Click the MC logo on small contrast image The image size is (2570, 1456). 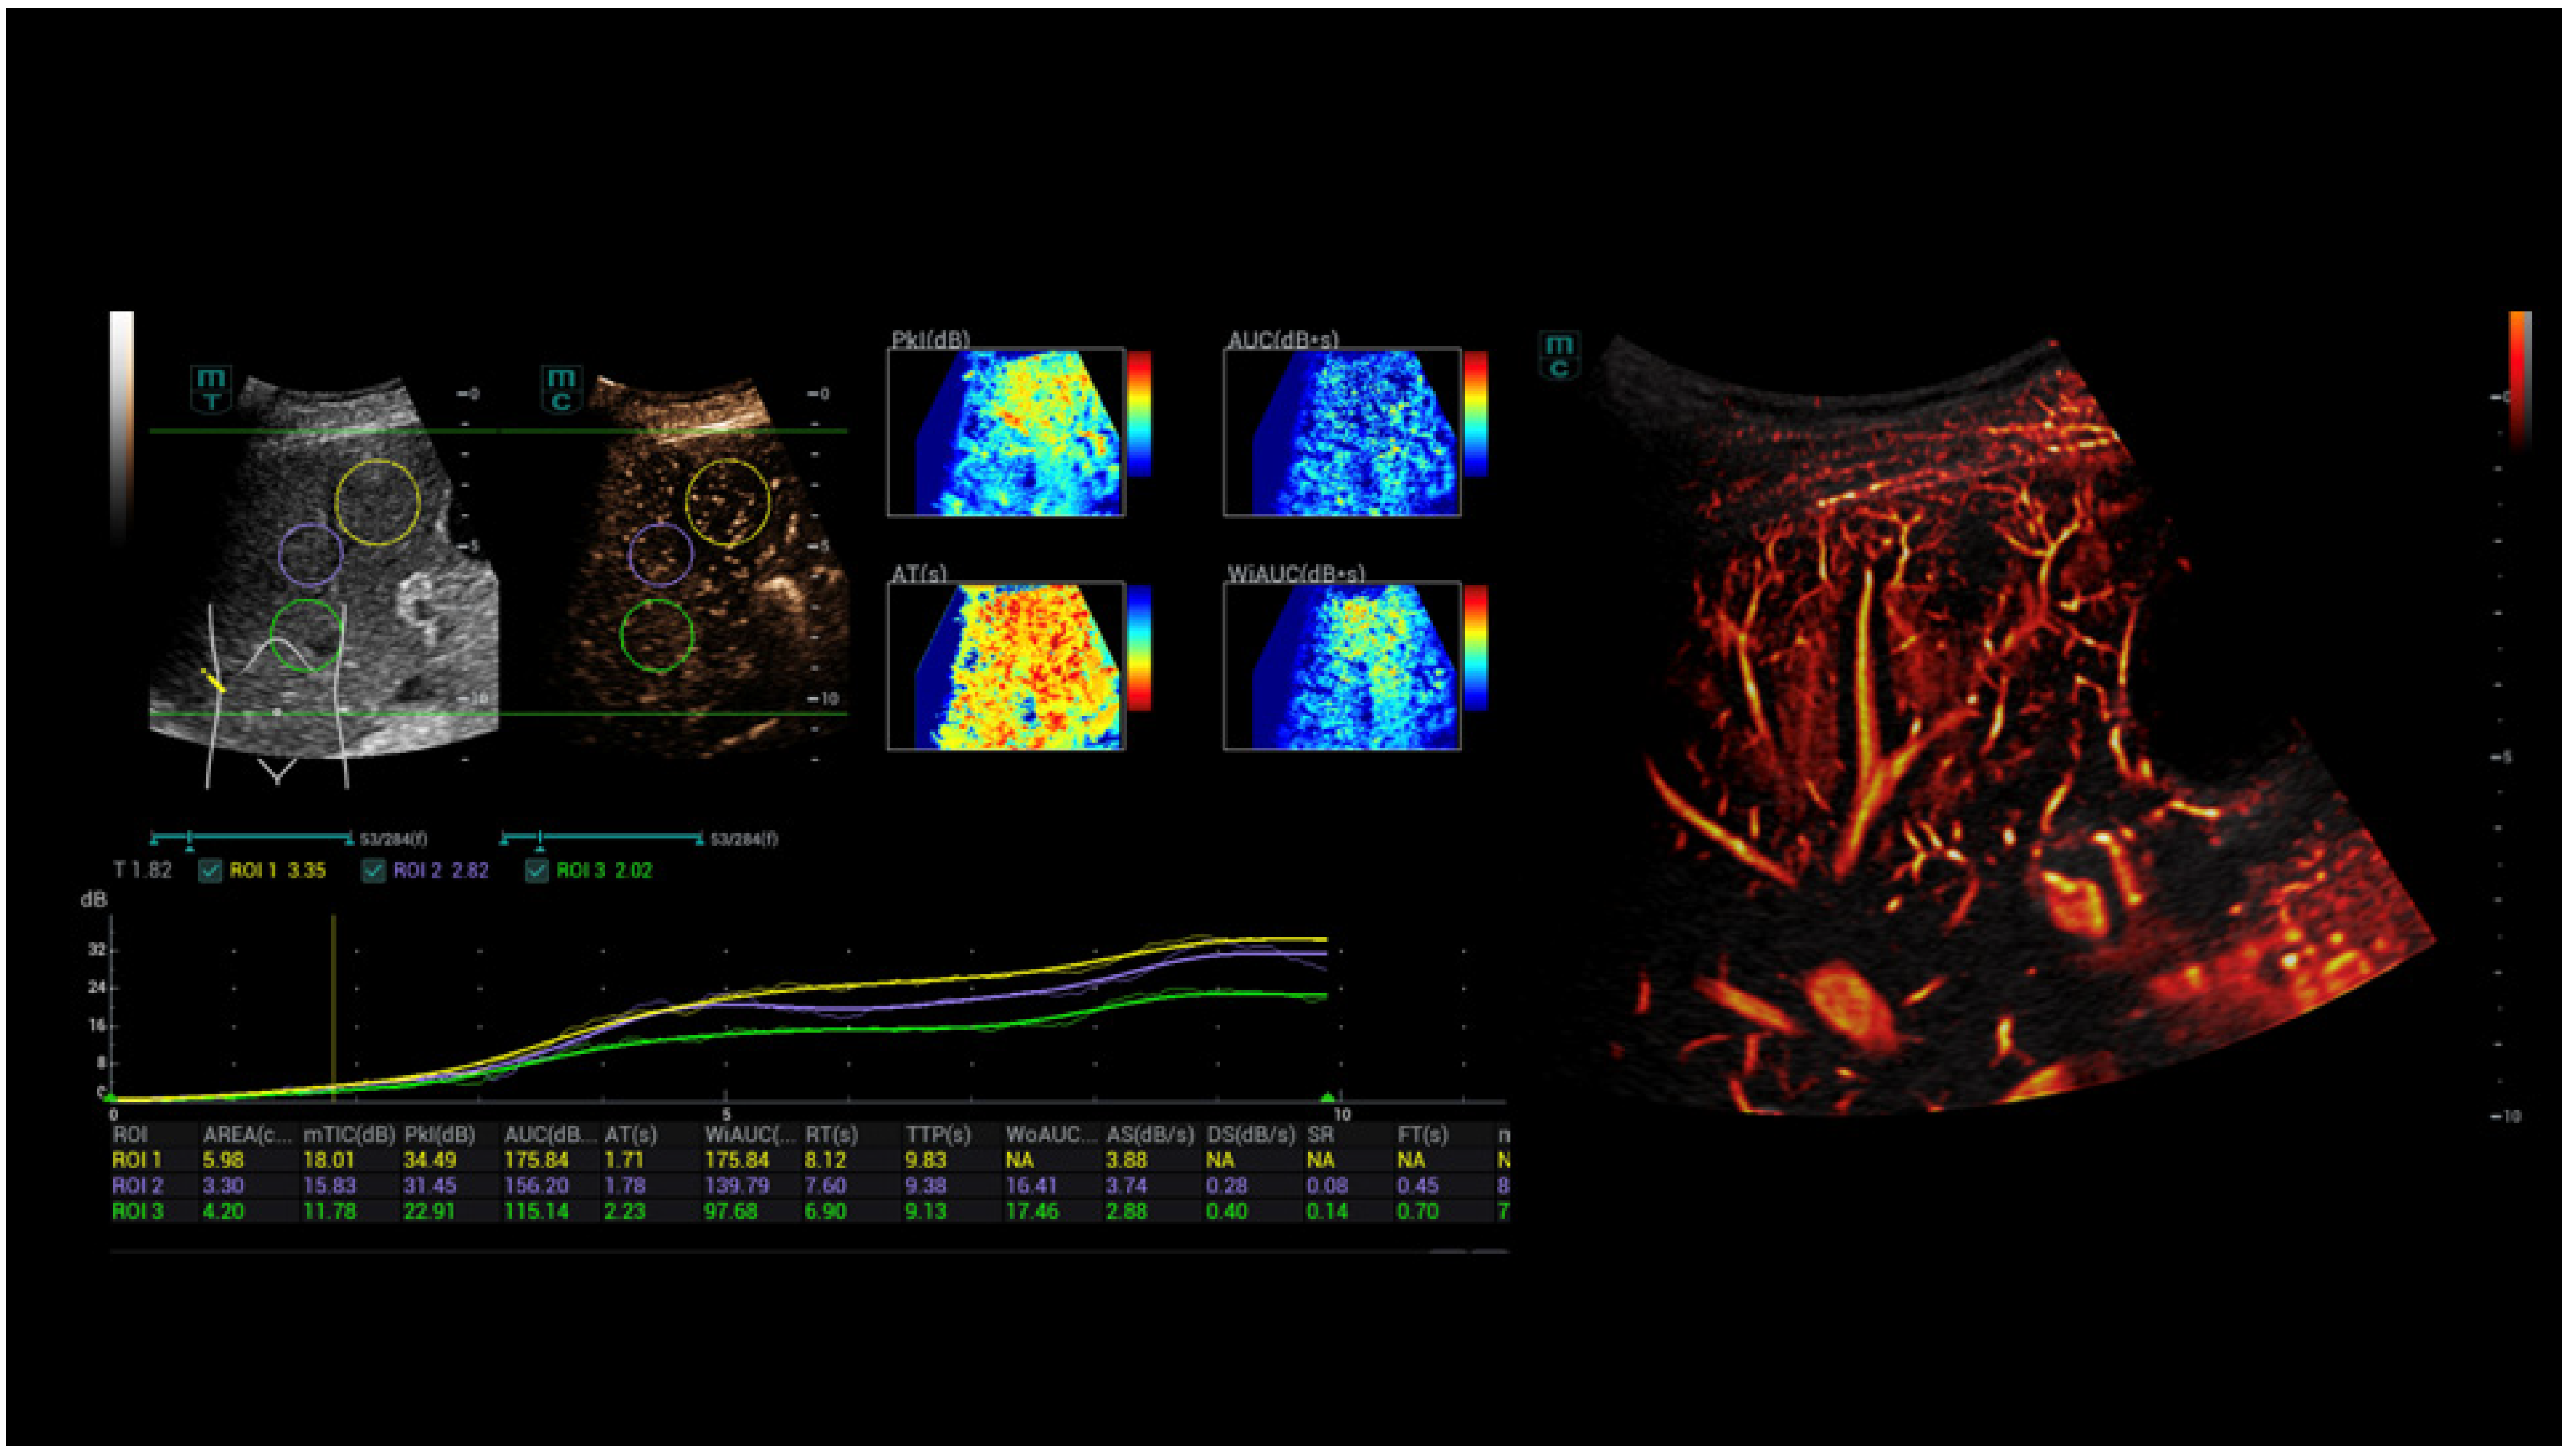pyautogui.click(x=561, y=389)
